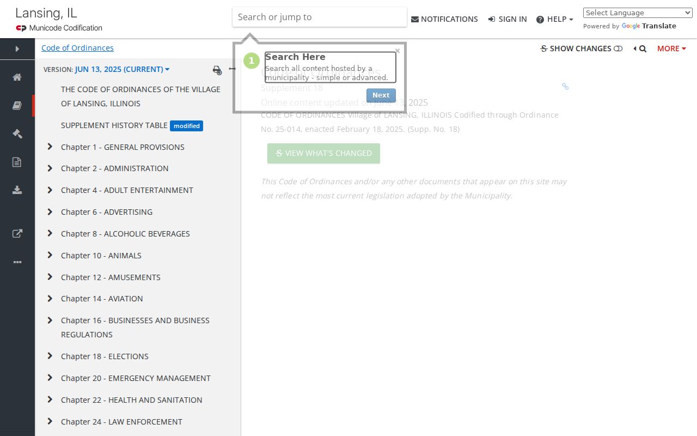Open the external link sidebar icon
The width and height of the screenshot is (697, 436).
pos(17,233)
